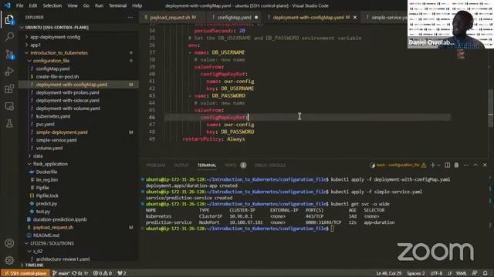Open Accounts menu in activity bar
Image resolution: width=494 pixels, height=277 pixels.
coord(9,243)
